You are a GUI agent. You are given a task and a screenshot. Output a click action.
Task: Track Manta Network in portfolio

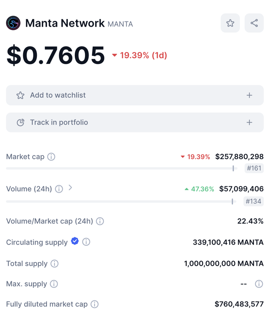pyautogui.click(x=135, y=122)
